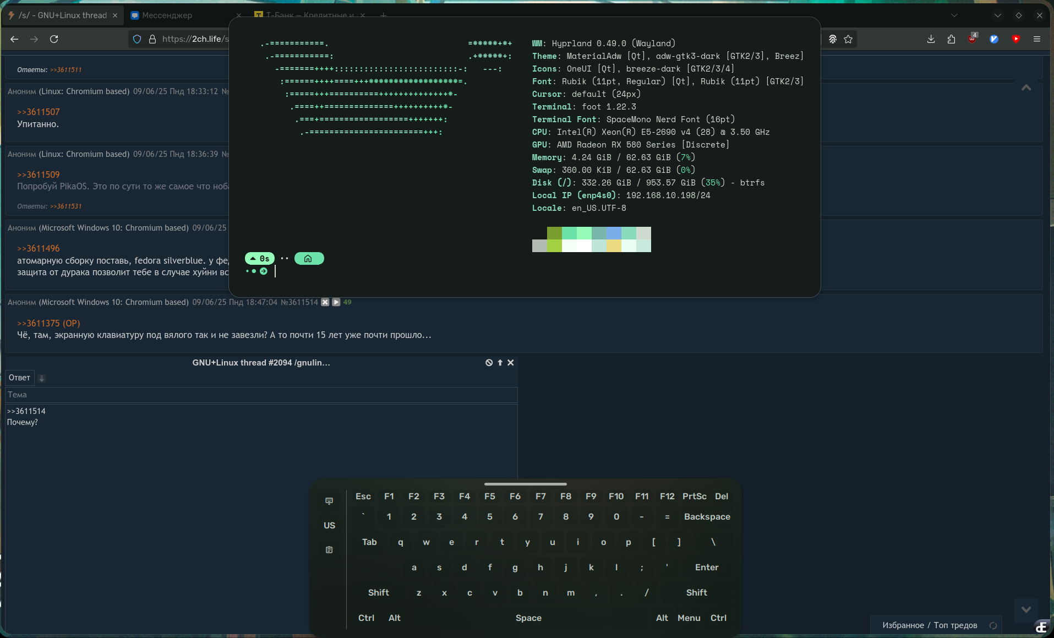Screen dimensions: 1054x638
Task: Click up arrow in reply form header
Action: tap(500, 363)
